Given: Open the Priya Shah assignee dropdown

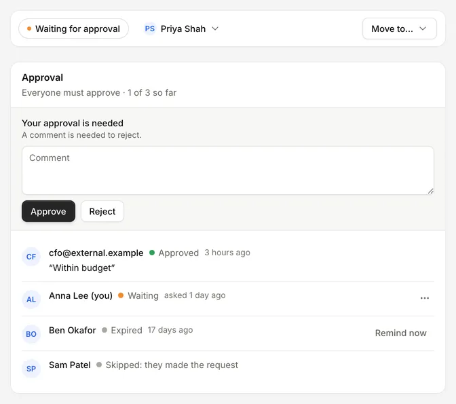Looking at the screenshot, I should 181,29.
